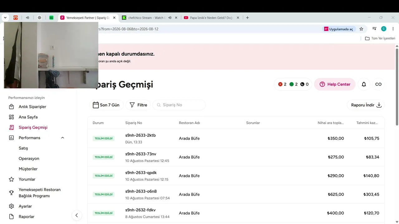This screenshot has height=224, width=399.
Task: Collapse the Performans section chevron
Action: coord(62,138)
